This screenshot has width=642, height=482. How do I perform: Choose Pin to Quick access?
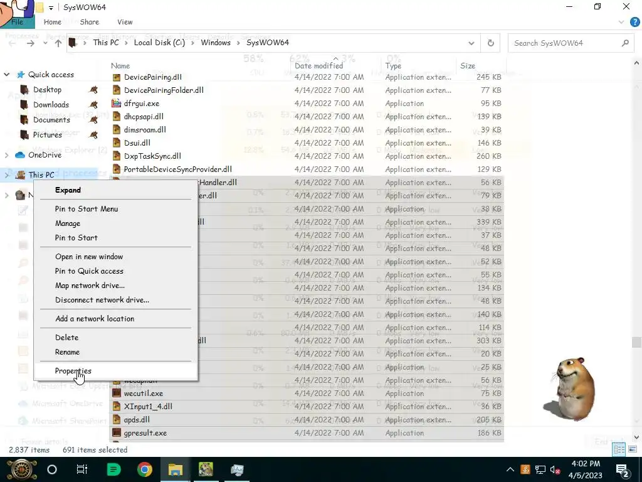click(x=89, y=270)
